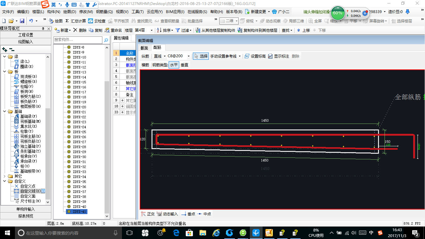Click 横筋 button in section editor
Screen dimensions: 425x239
(x=145, y=65)
